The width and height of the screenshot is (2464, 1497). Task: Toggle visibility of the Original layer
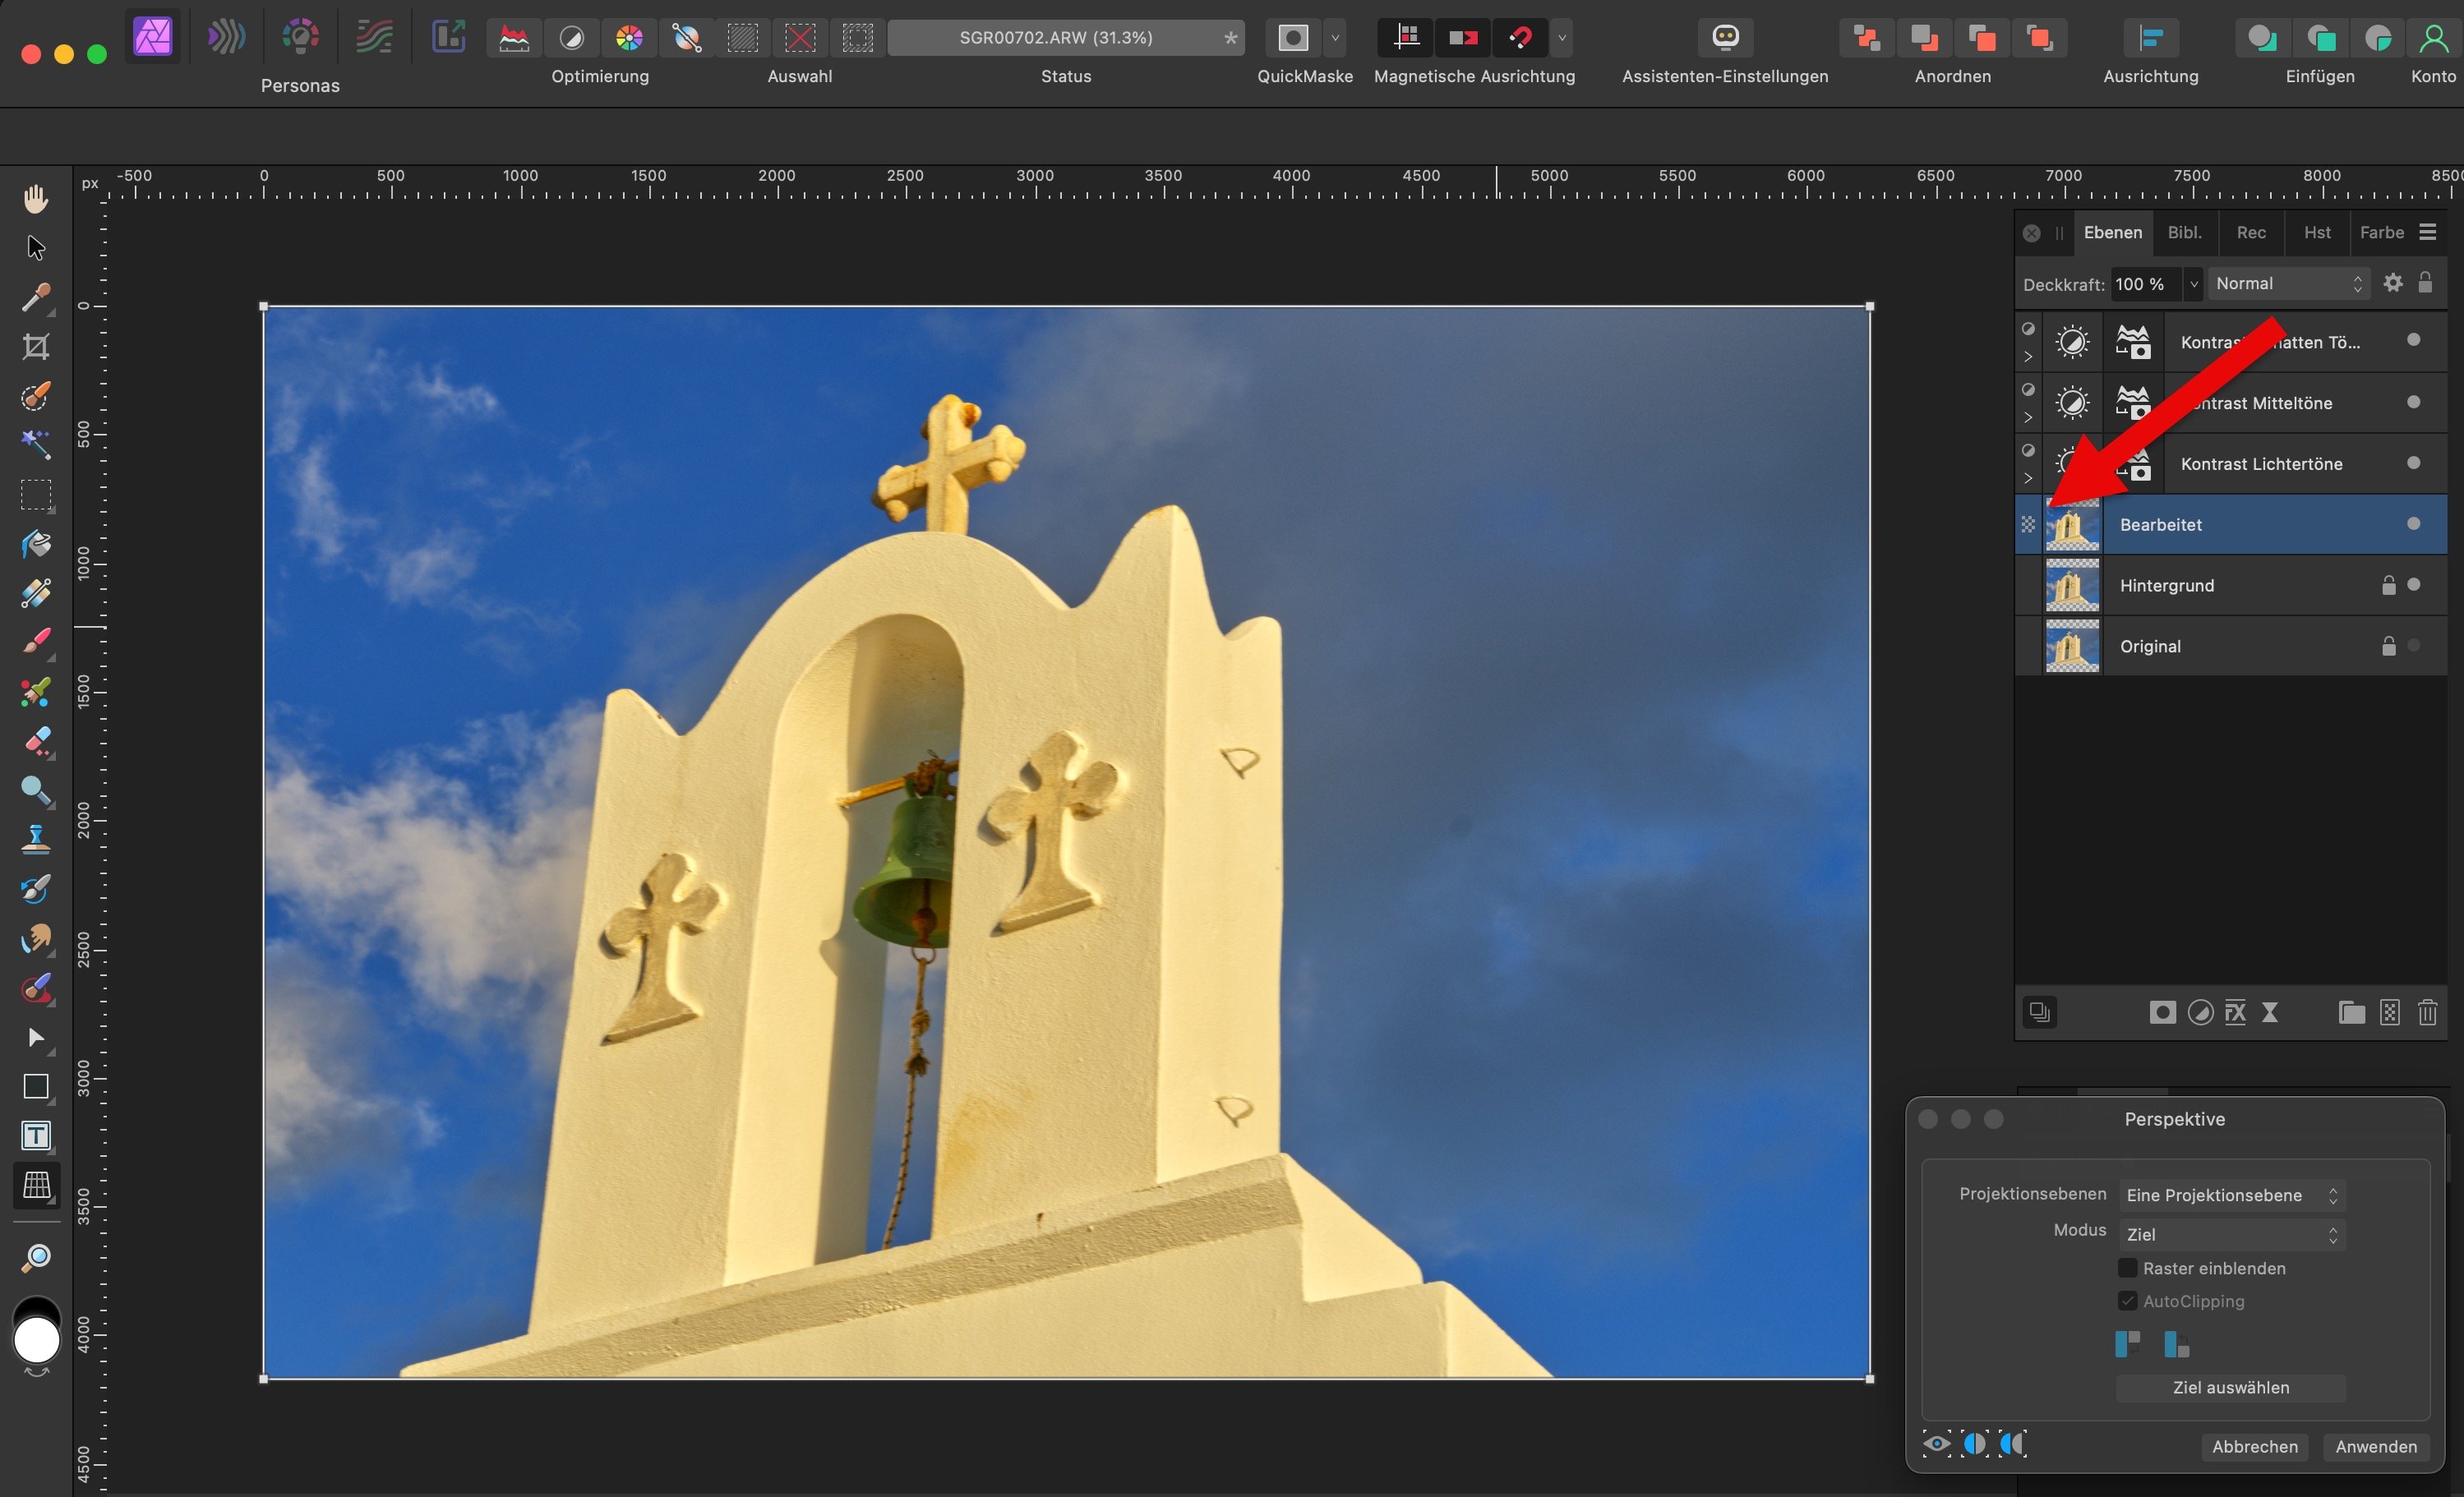2414,646
